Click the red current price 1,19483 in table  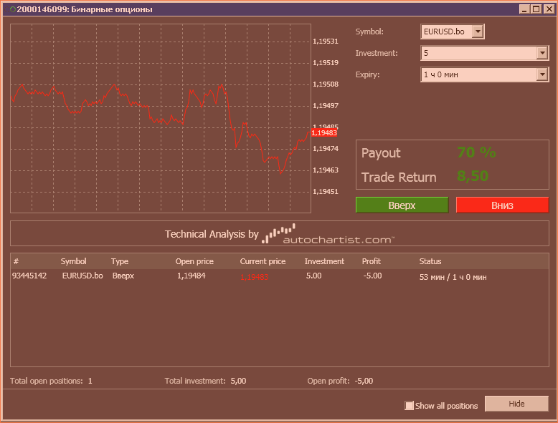(254, 277)
